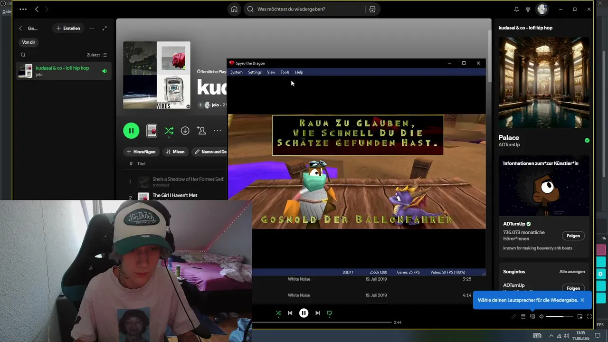Open the Spotify Home page

(x=234, y=9)
